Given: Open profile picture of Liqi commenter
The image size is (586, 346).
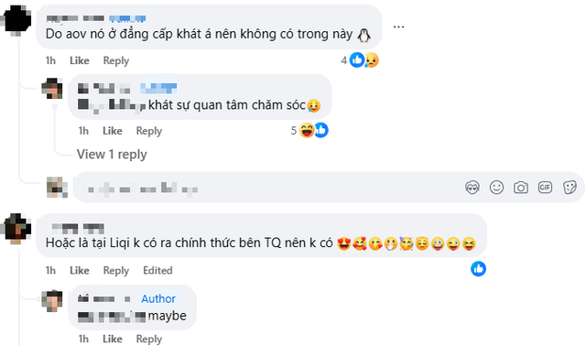Looking at the screenshot, I should click(x=16, y=228).
